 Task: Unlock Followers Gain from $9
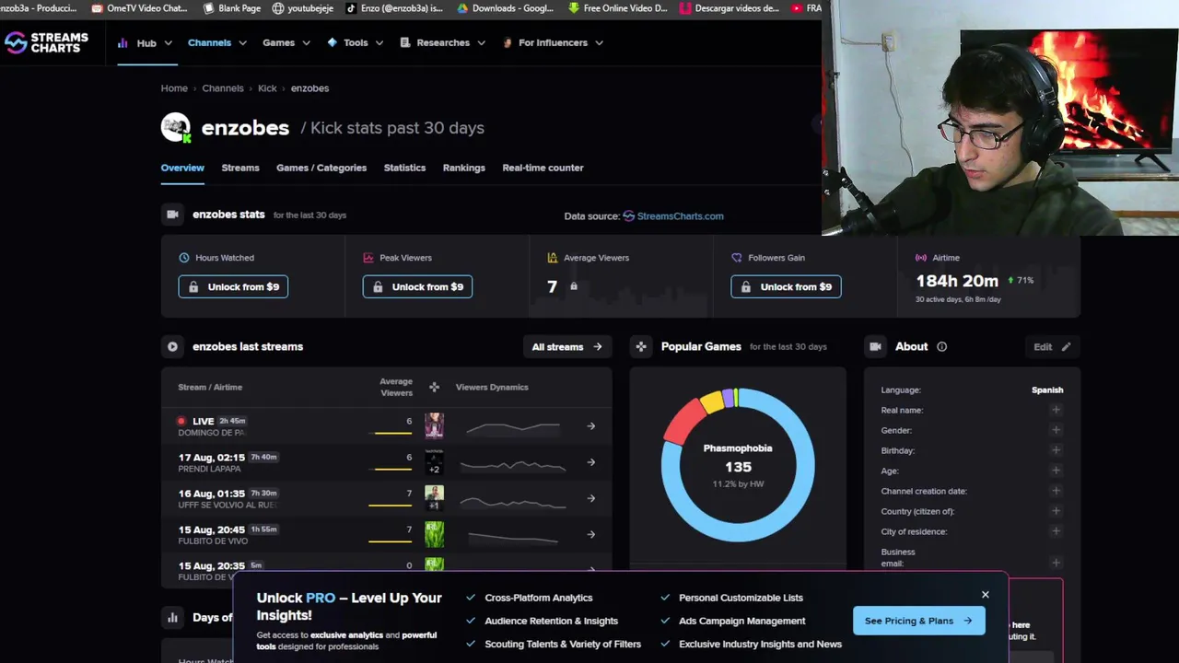click(786, 286)
